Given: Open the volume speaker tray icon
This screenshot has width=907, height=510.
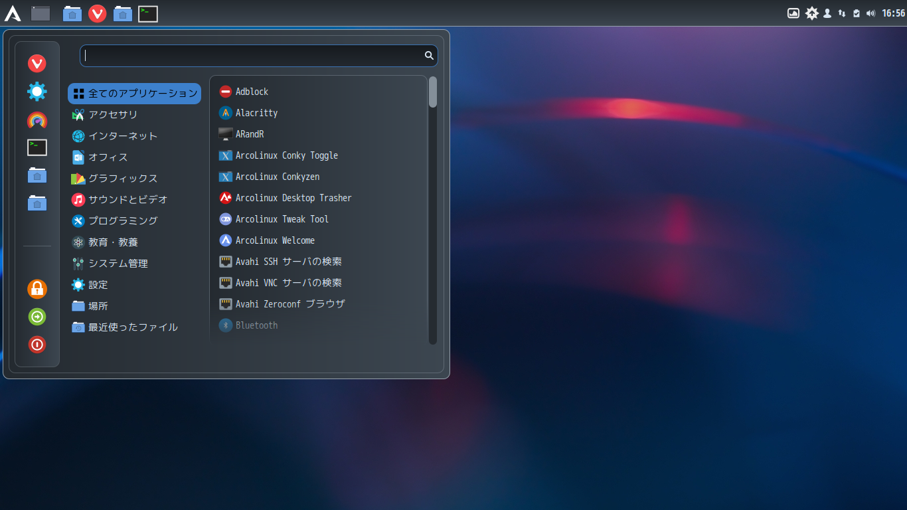Looking at the screenshot, I should pyautogui.click(x=871, y=13).
